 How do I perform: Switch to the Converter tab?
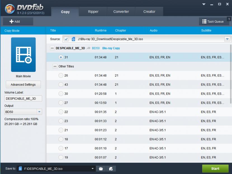pyautogui.click(x=121, y=12)
